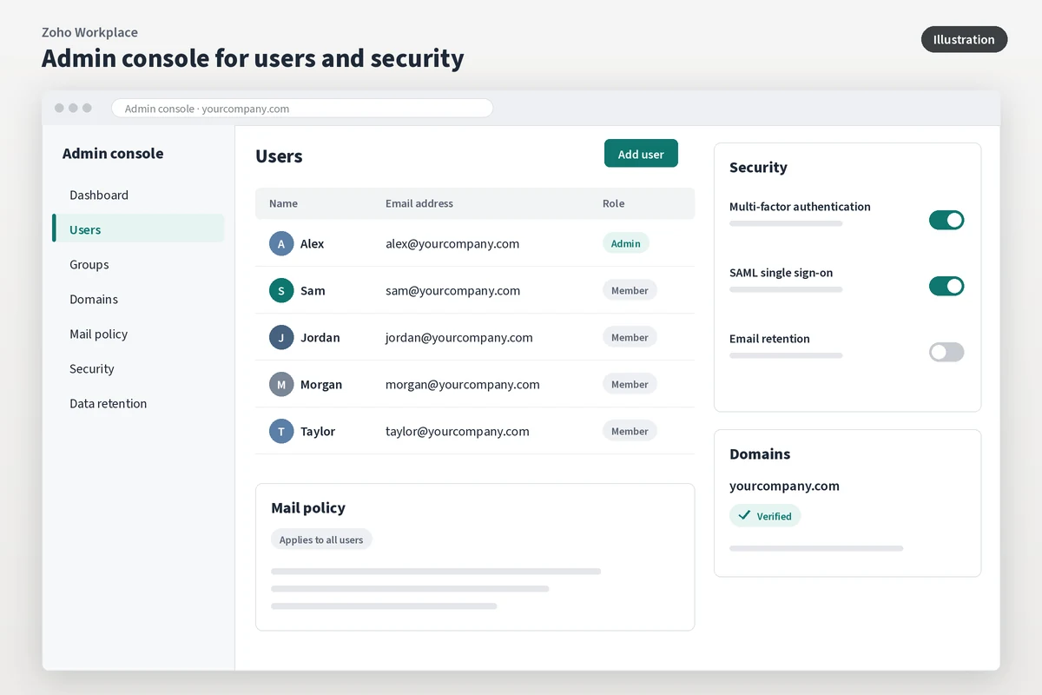Screen dimensions: 1042x695
Task: Disable the Multi-factor authentication toggle
Action: [x=946, y=220]
